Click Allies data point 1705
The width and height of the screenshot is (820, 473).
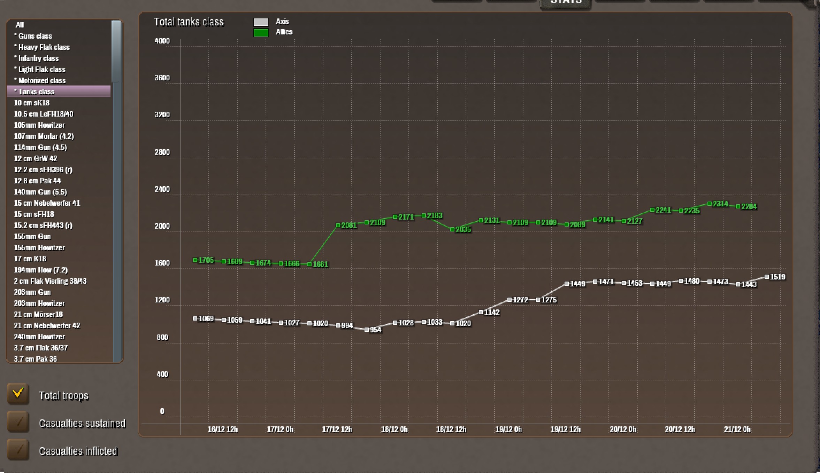[195, 260]
